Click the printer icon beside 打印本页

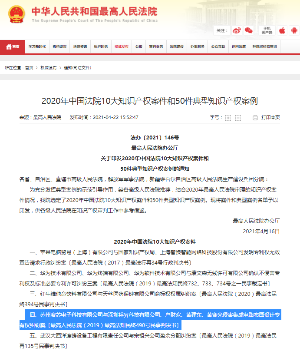[255, 118]
